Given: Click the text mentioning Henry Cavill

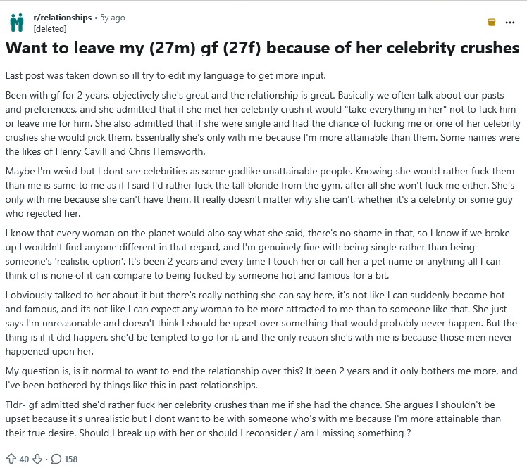Looking at the screenshot, I should pyautogui.click(x=105, y=151).
